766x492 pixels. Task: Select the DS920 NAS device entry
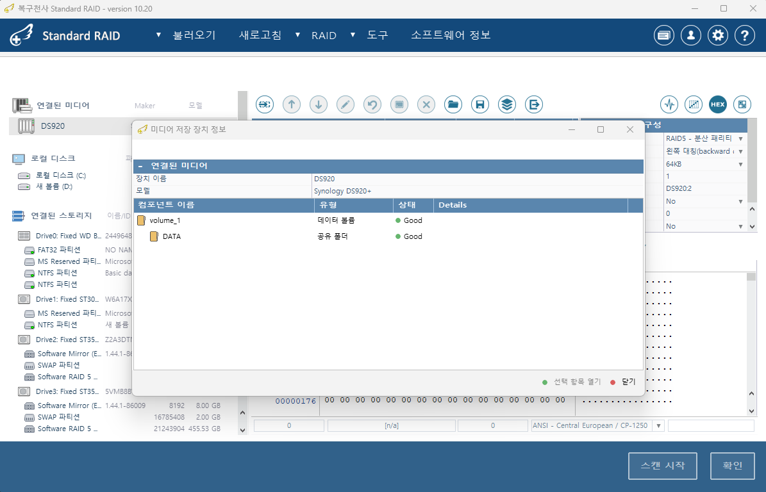[71, 126]
